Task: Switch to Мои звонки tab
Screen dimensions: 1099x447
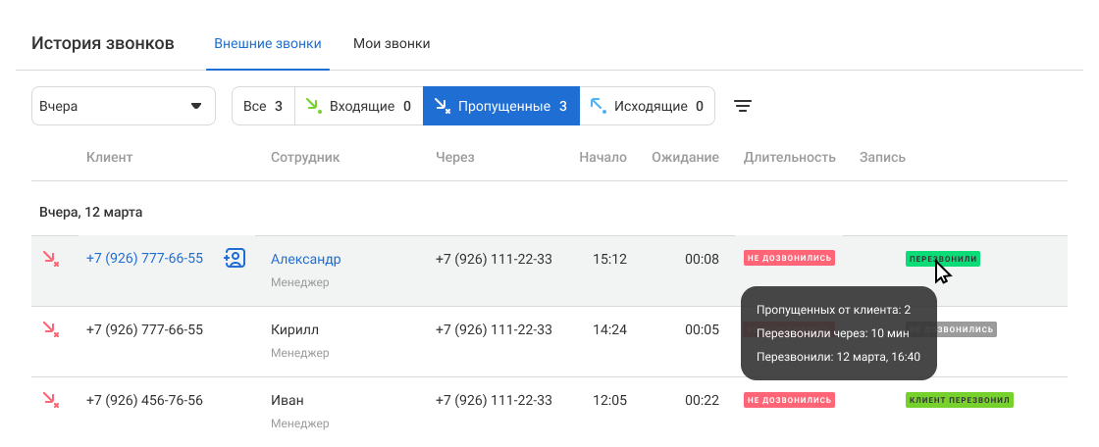Action: point(392,44)
